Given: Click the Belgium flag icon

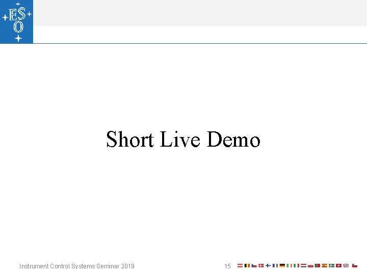Looking at the screenshot, I should pos(247,265).
